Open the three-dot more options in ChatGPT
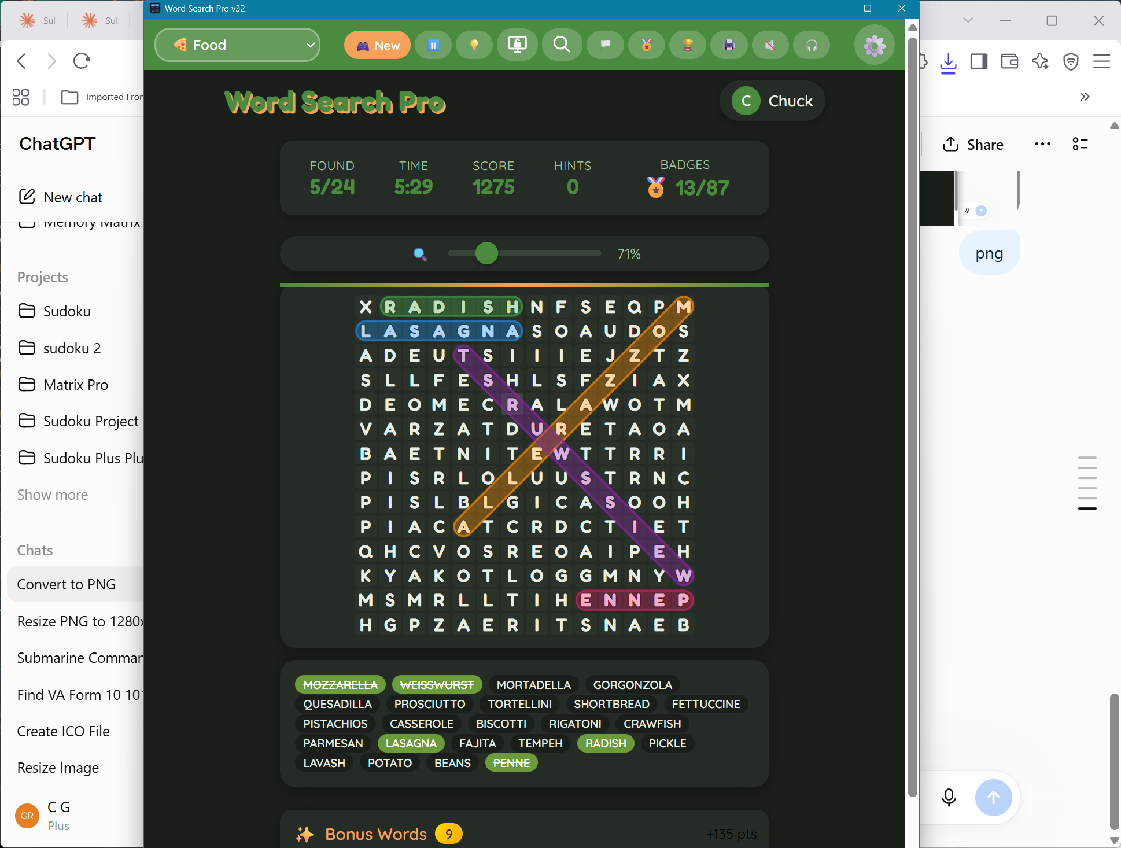Image resolution: width=1121 pixels, height=848 pixels. (x=1042, y=145)
